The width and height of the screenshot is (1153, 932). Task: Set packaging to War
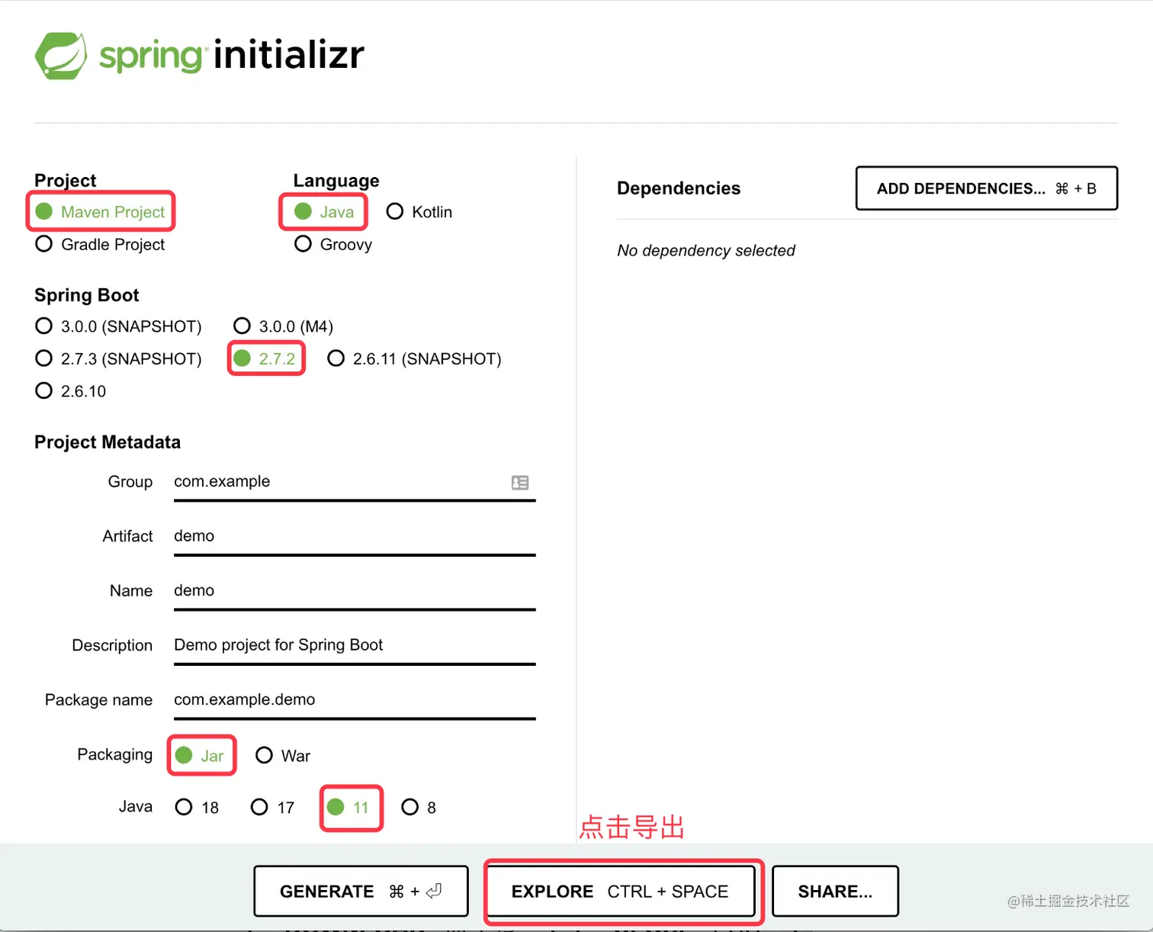283,756
